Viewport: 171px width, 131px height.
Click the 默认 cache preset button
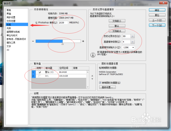[117, 26]
